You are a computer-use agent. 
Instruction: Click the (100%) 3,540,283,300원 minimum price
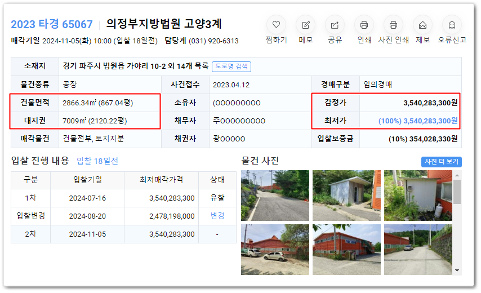418,121
